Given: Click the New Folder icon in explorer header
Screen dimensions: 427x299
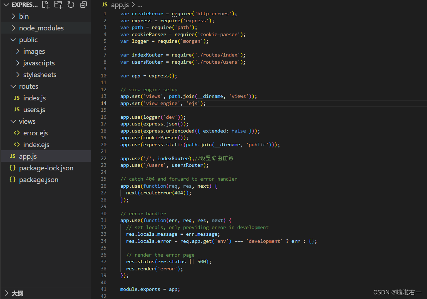Looking at the screenshot, I should [58, 5].
